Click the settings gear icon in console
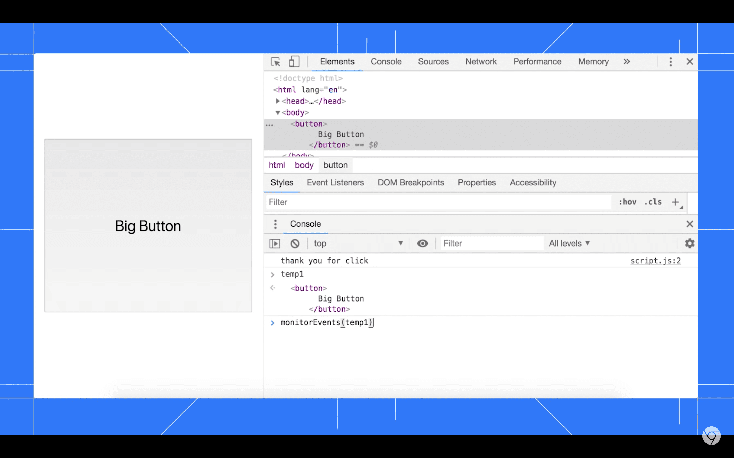This screenshot has width=734, height=458. [x=690, y=243]
